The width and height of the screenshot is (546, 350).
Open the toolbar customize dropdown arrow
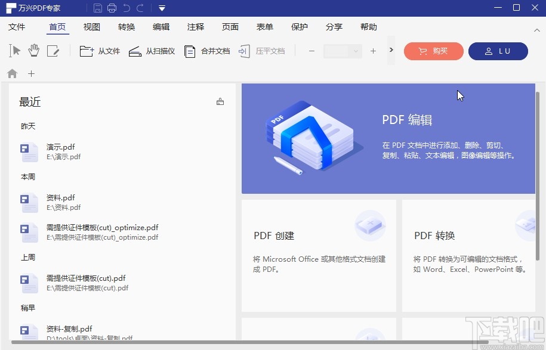point(161,8)
